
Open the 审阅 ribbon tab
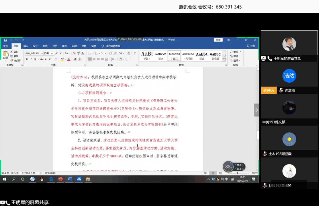coord(74,46)
